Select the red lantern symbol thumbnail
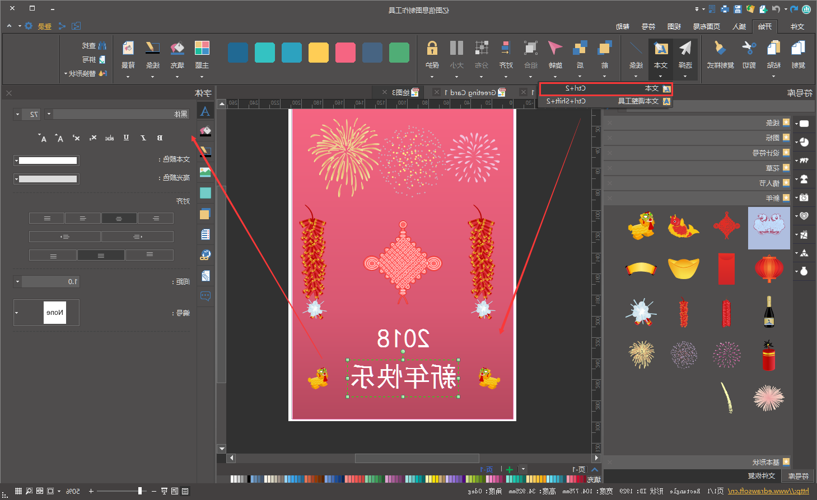Screen dimensions: 817x500 coord(769,268)
